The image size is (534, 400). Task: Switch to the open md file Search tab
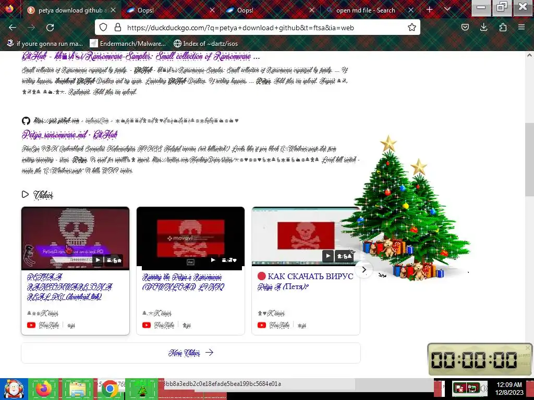click(369, 10)
